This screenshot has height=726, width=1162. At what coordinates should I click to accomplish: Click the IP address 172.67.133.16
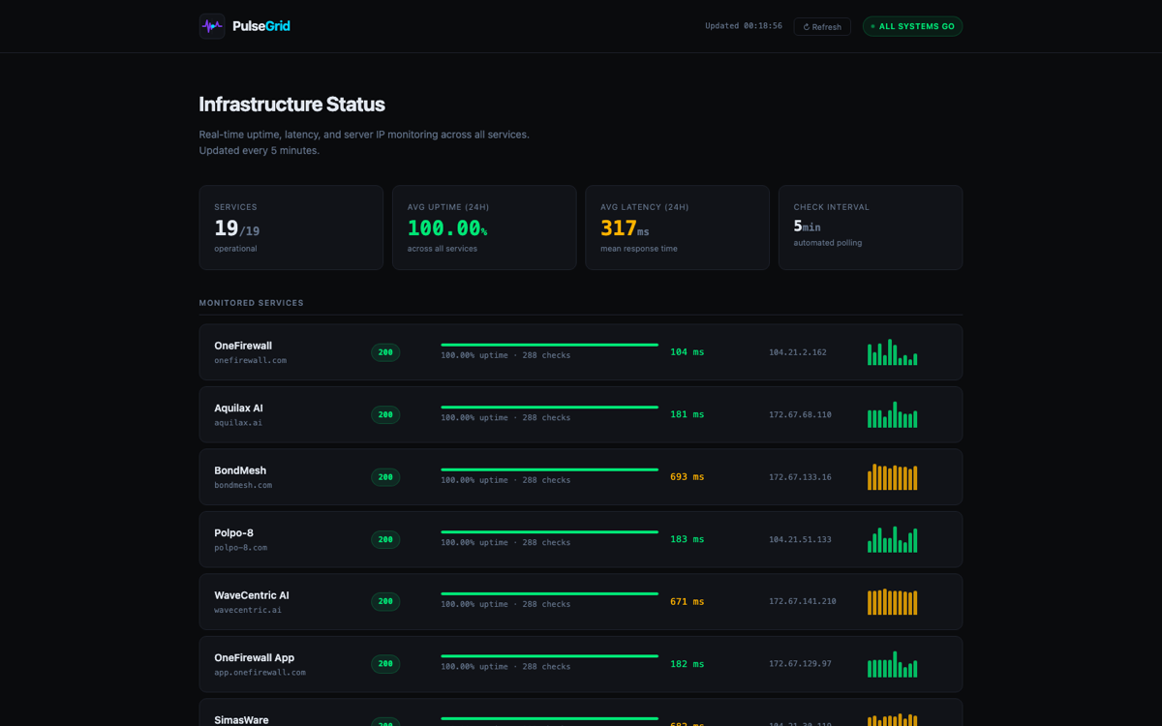(800, 477)
